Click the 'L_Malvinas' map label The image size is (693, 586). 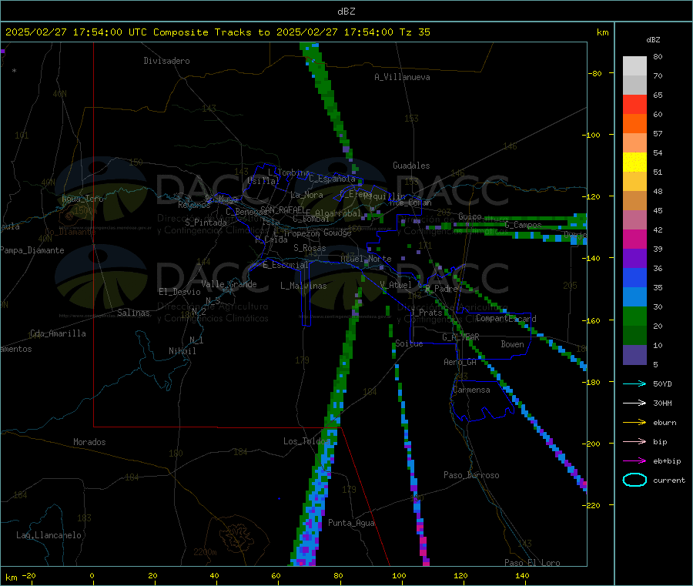pos(303,286)
